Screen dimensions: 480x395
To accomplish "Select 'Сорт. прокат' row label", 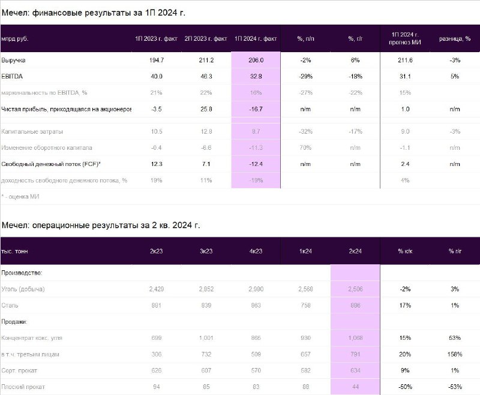I will click(x=19, y=370).
